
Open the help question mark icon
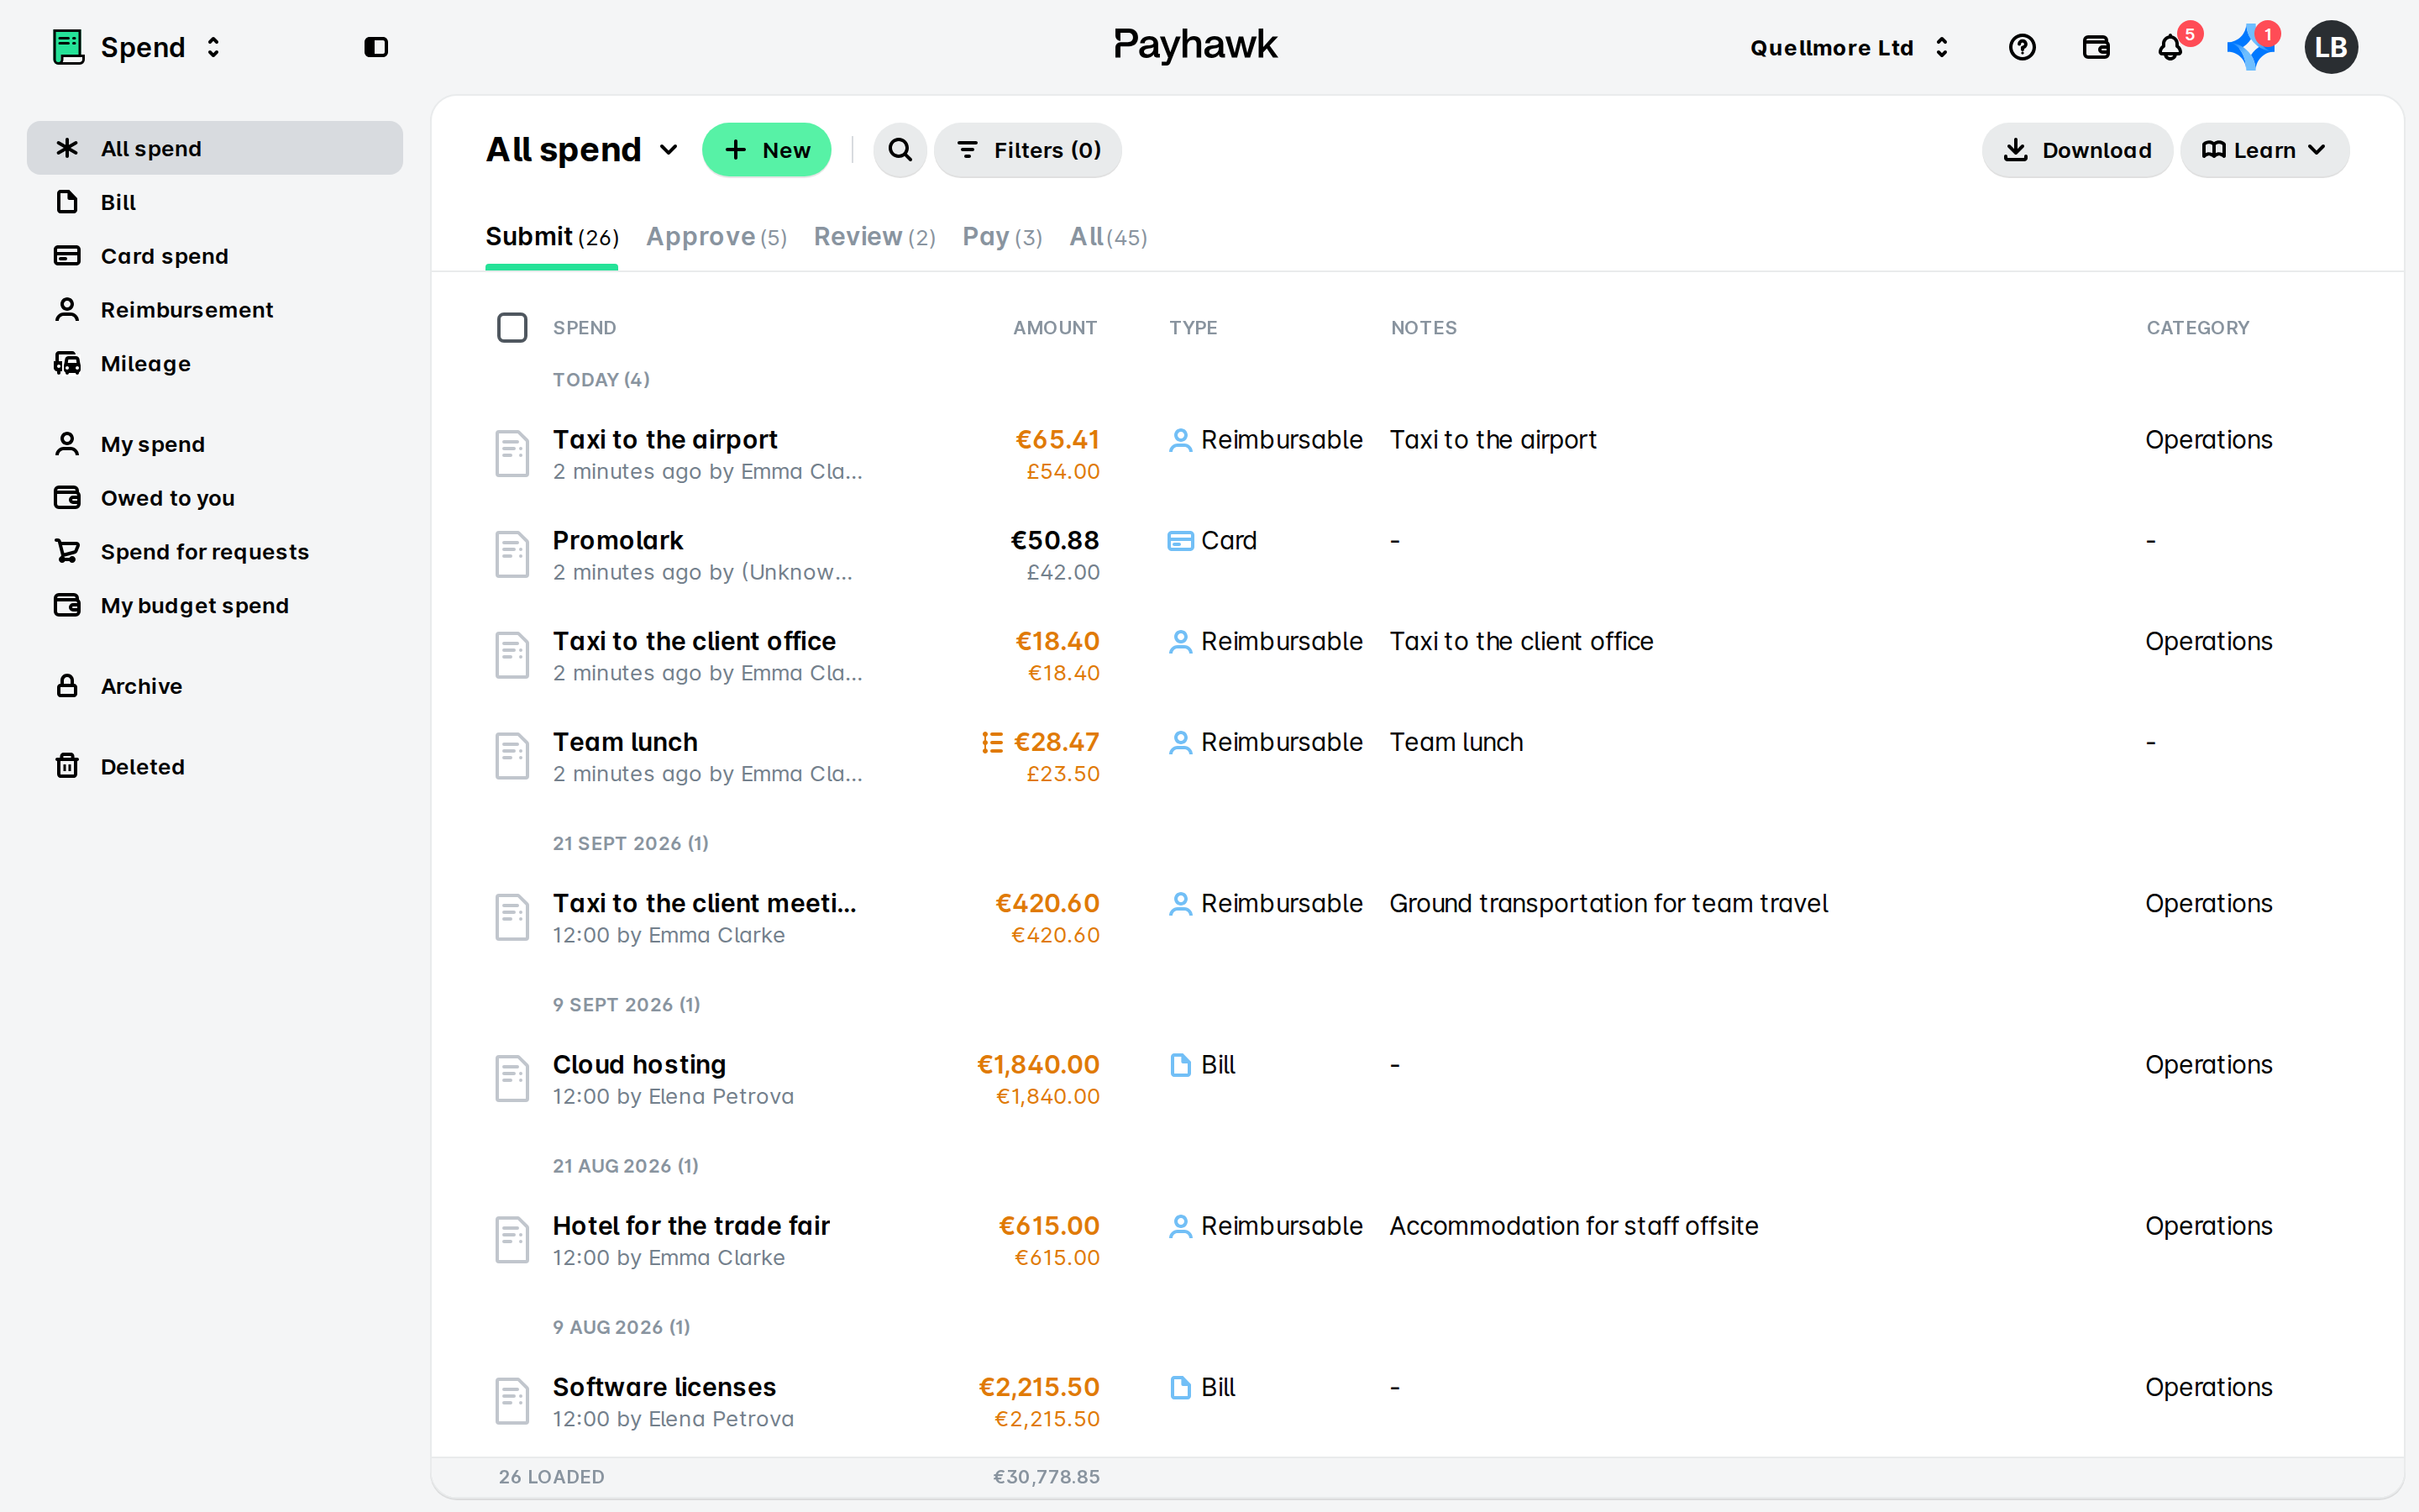coord(2021,47)
